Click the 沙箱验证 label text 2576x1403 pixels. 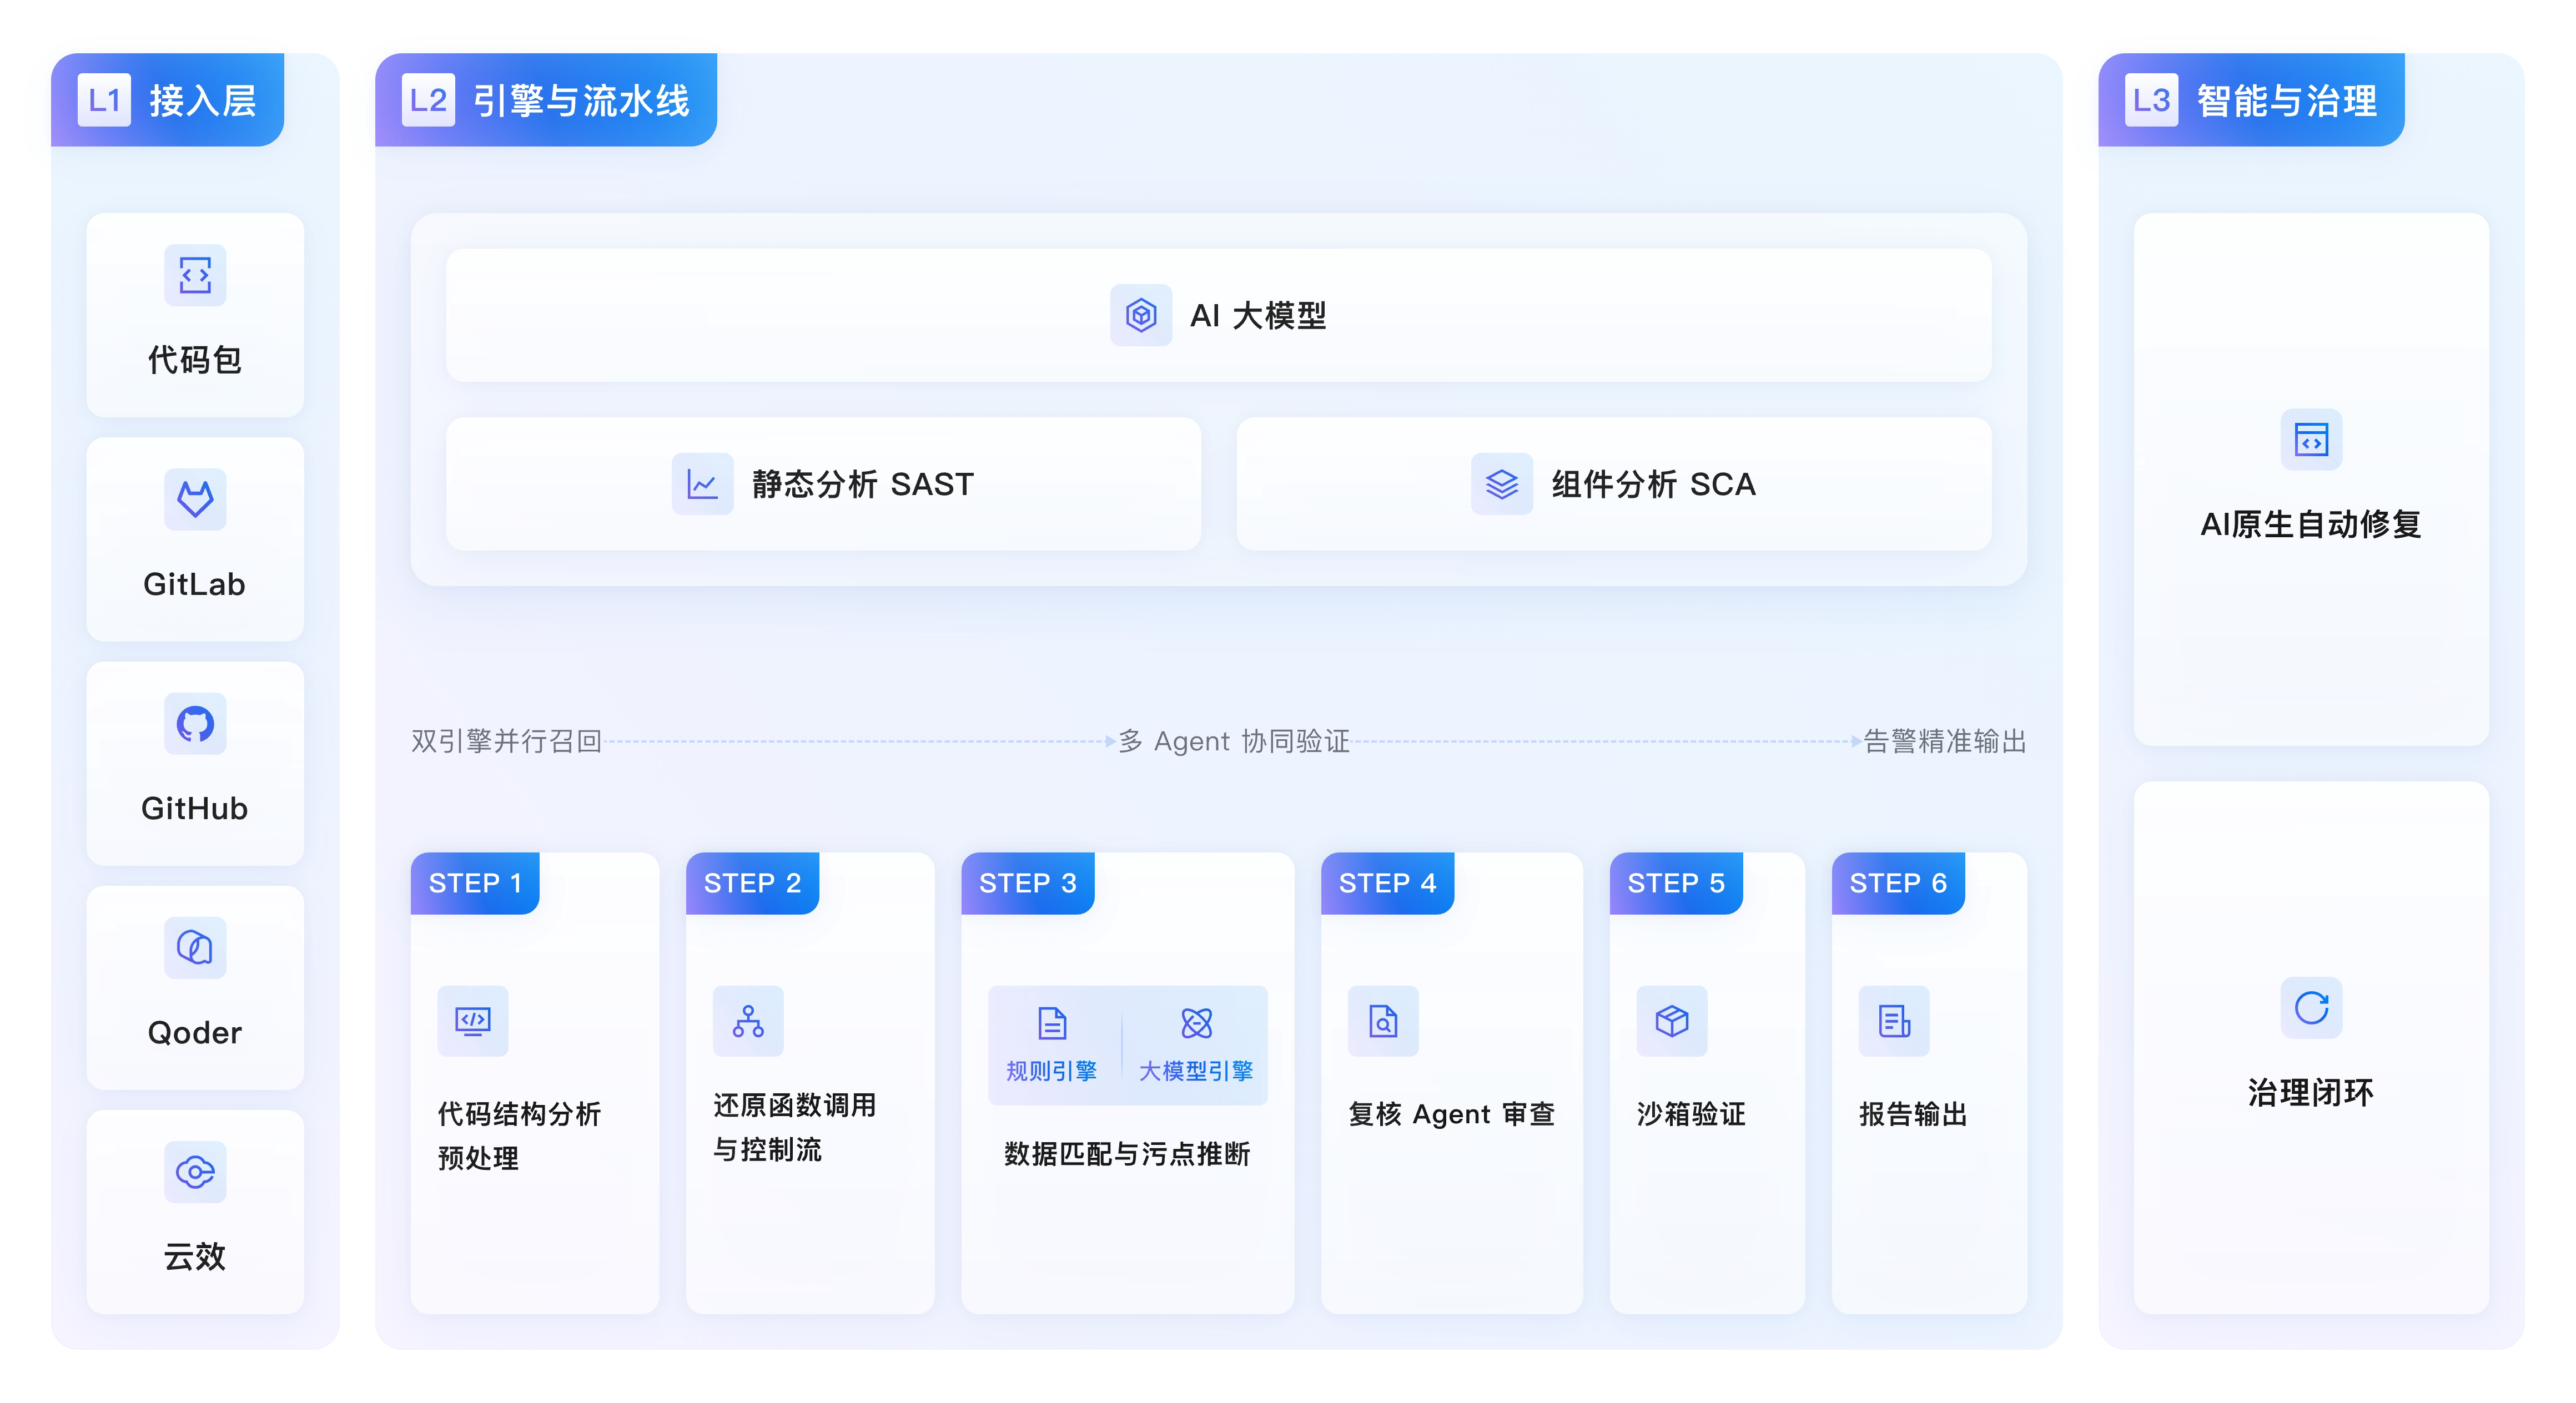tap(1691, 1114)
